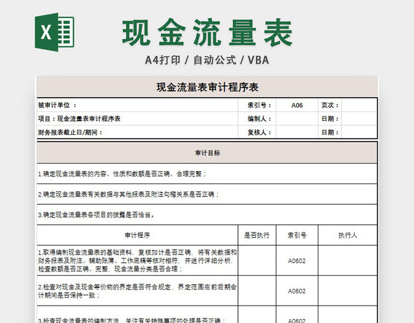Click the 是否执行 column header
The height and width of the screenshot is (323, 414).
pyautogui.click(x=257, y=235)
